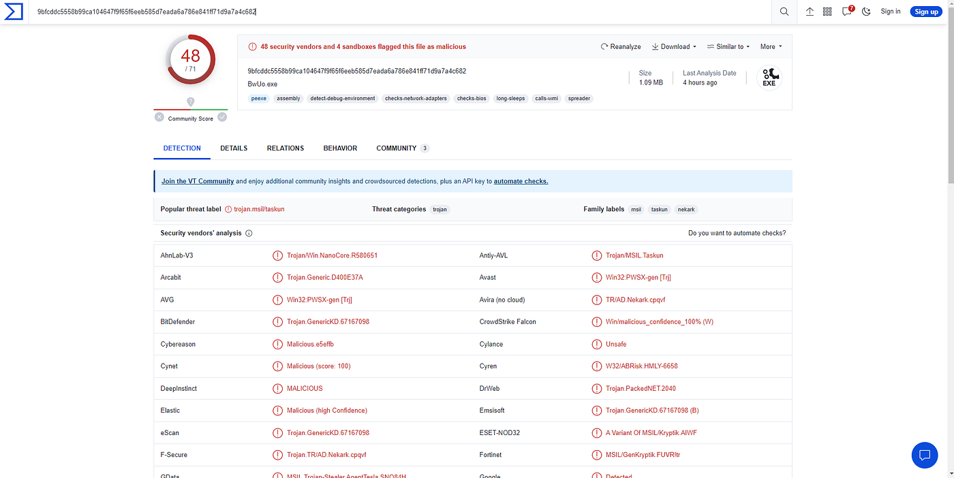This screenshot has width=954, height=478.
Task: Click the malicious flag warning icon in header
Action: (253, 47)
